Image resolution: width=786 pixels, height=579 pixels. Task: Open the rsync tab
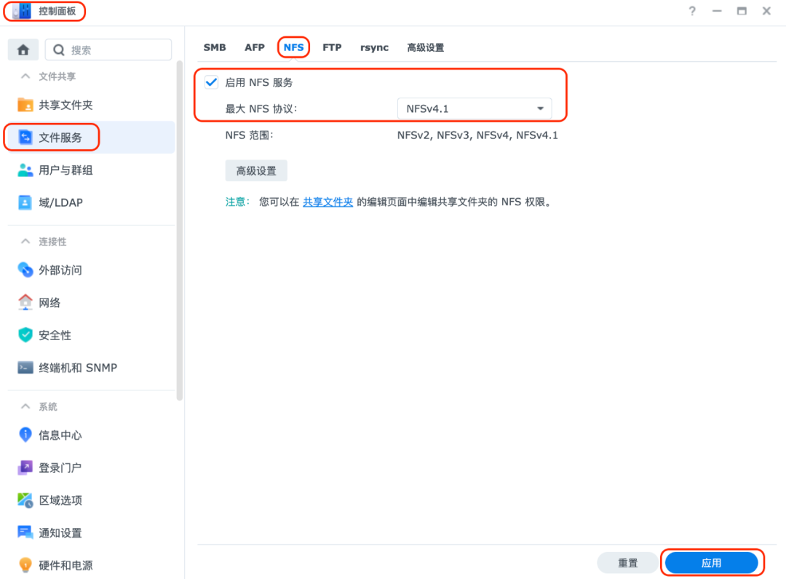coord(374,47)
